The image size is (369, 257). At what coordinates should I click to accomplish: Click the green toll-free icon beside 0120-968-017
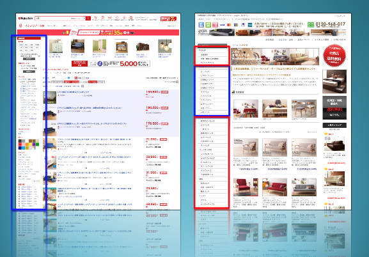[311, 24]
